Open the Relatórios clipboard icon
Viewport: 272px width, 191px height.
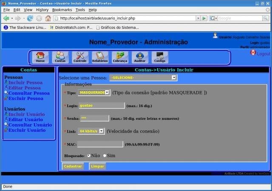pyautogui.click(x=100, y=57)
